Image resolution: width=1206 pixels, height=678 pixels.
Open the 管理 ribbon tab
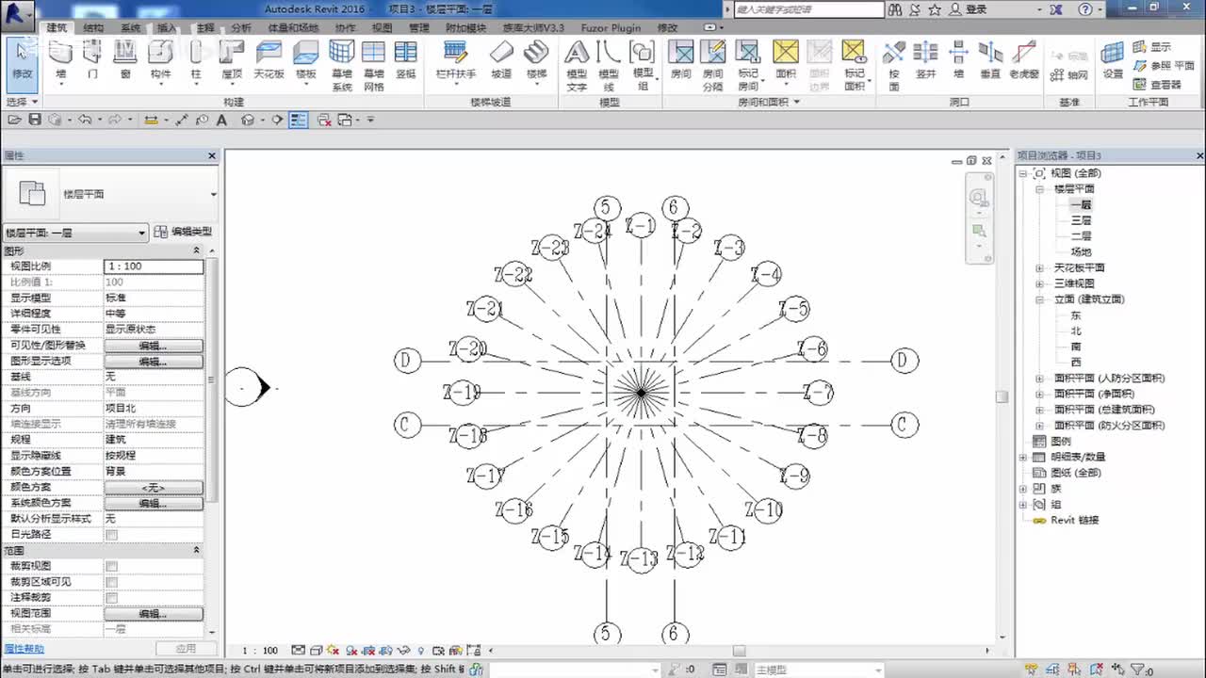(x=418, y=28)
